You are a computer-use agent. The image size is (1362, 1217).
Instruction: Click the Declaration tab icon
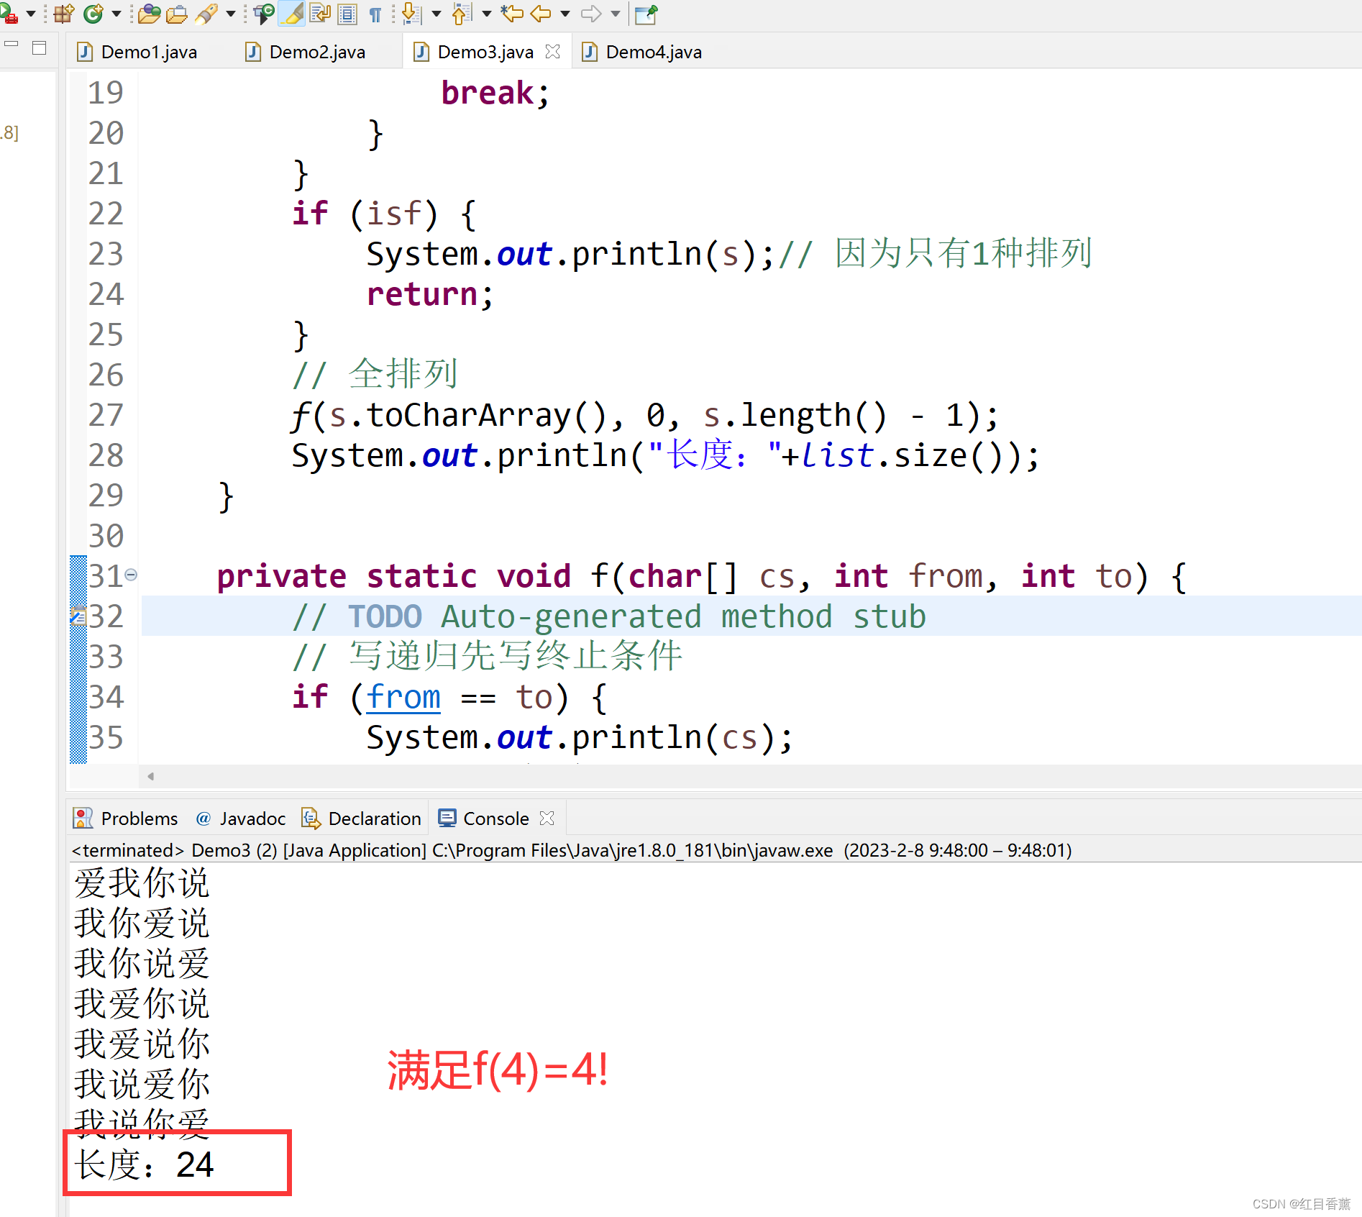[311, 818]
